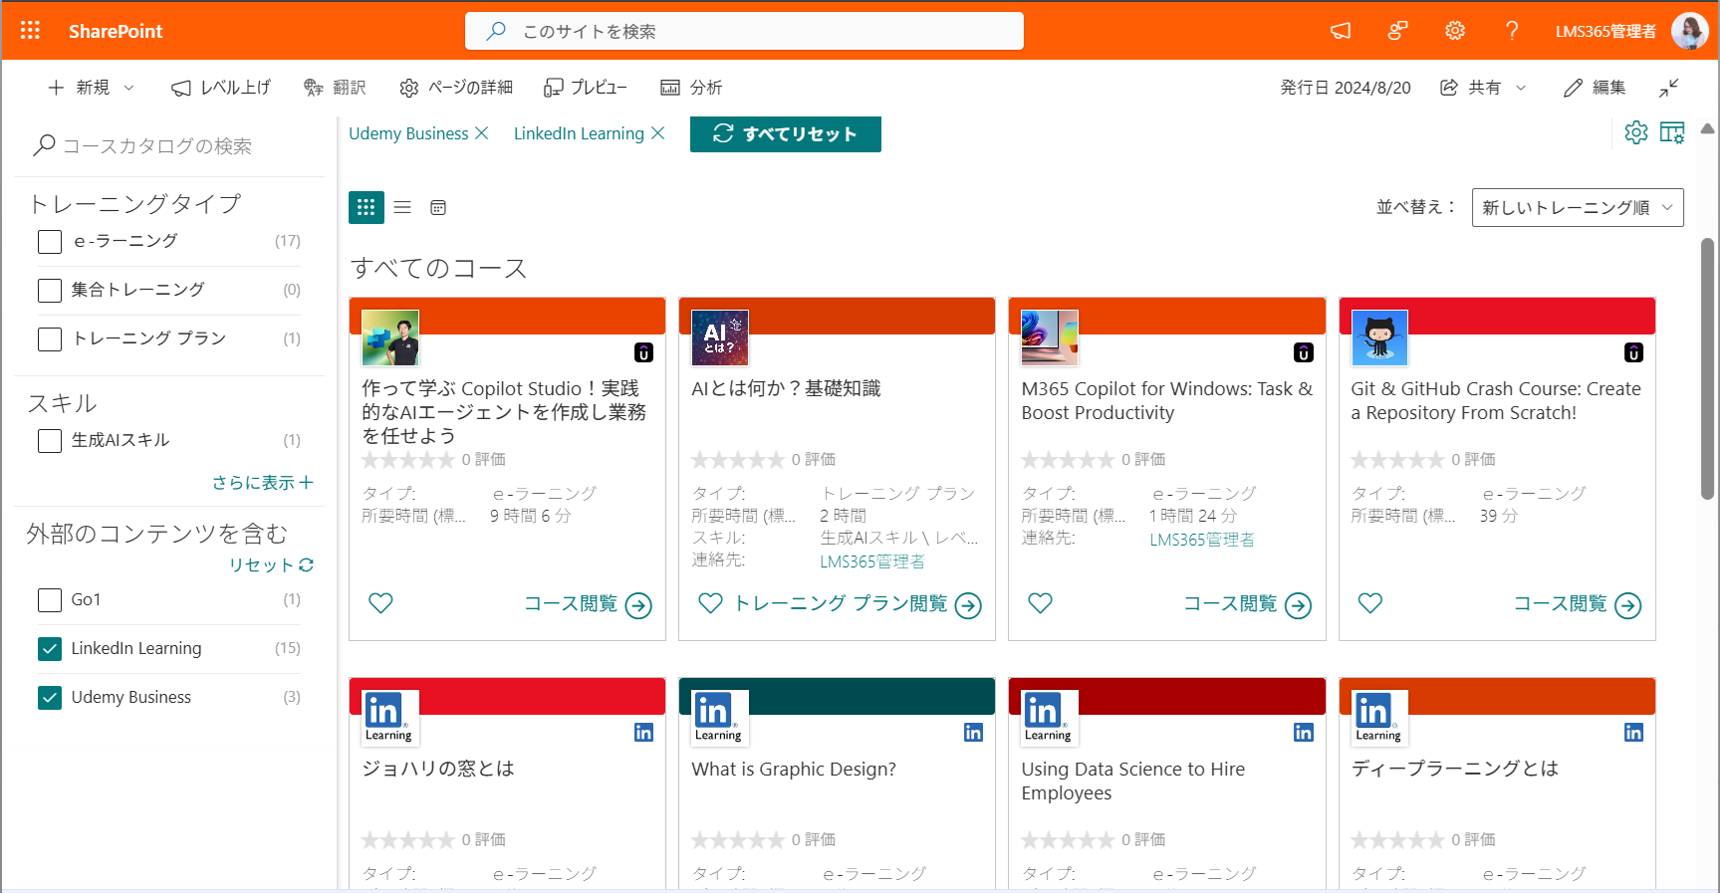Screen dimensions: 1720x893
Task: Open LMS365管理者 contact on AI course card
Action: 872,561
